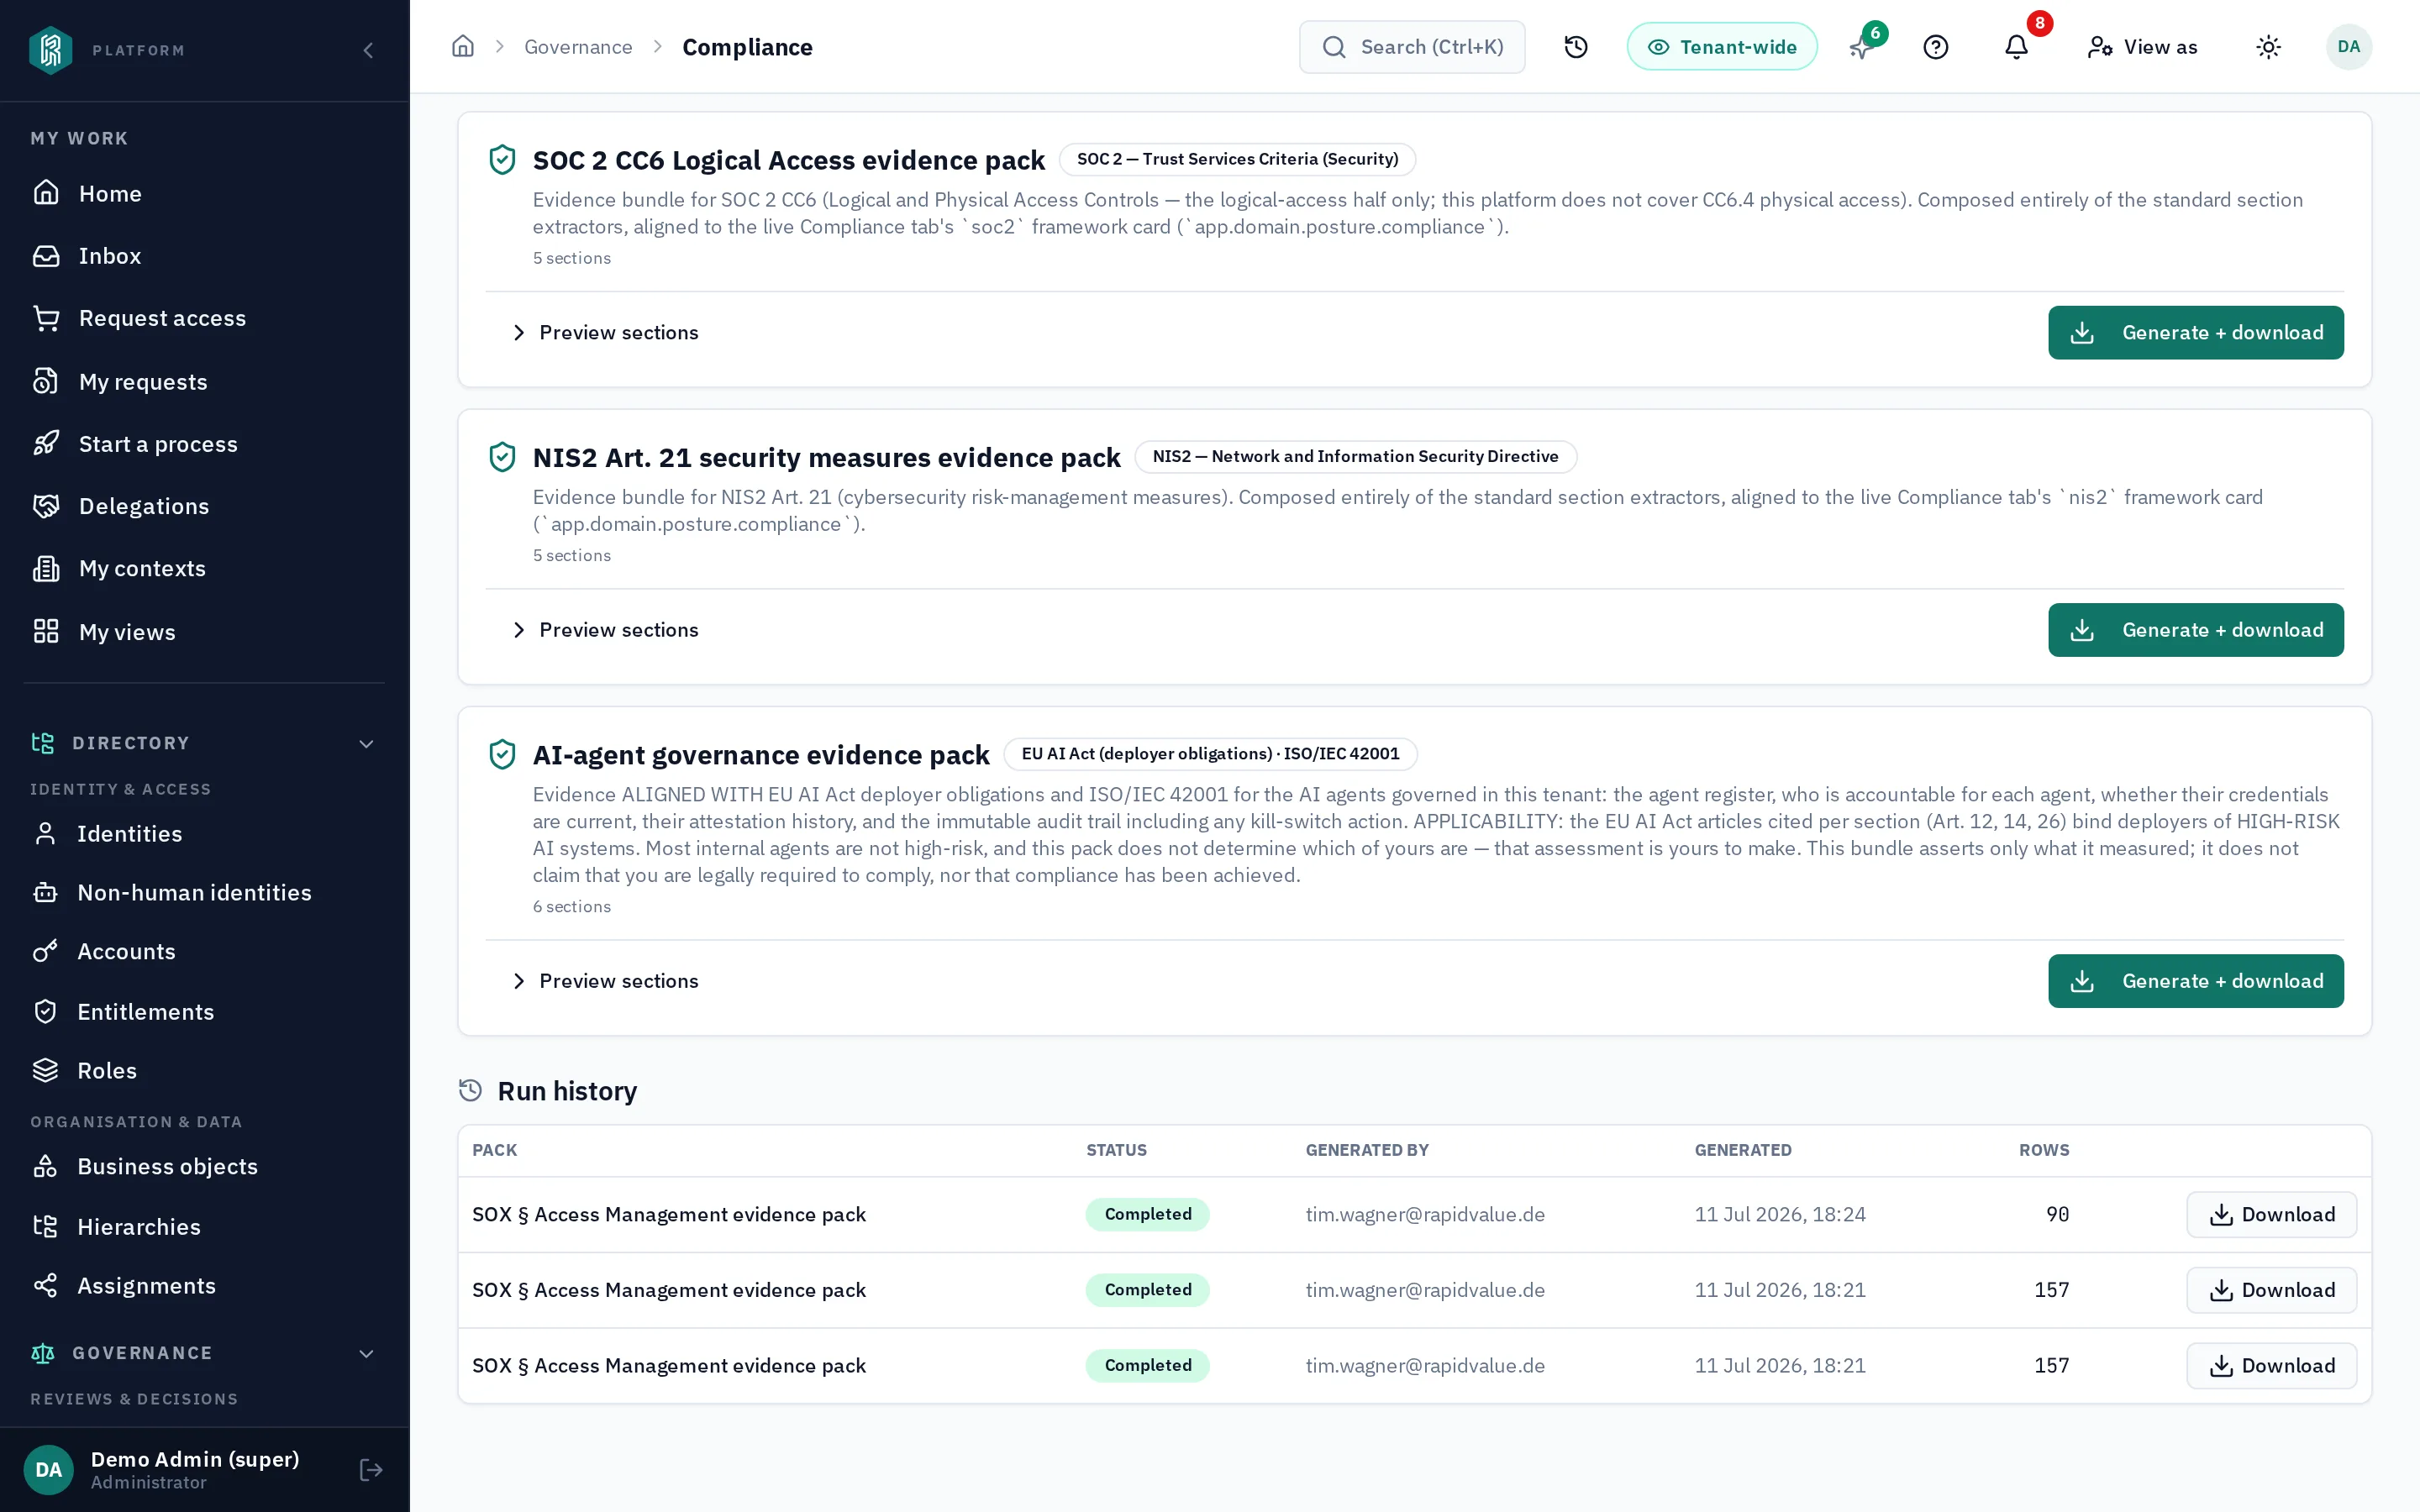Click the SOC 2 Trust Services Criteria tag
Image resolution: width=2420 pixels, height=1512 pixels.
point(1237,159)
